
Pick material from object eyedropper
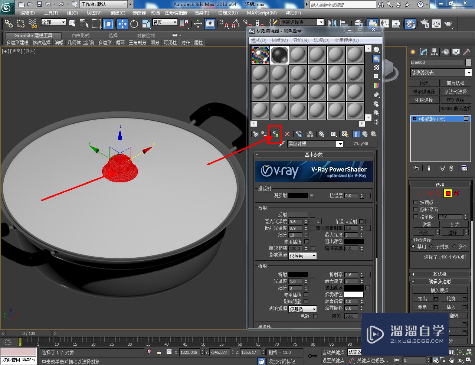(282, 144)
